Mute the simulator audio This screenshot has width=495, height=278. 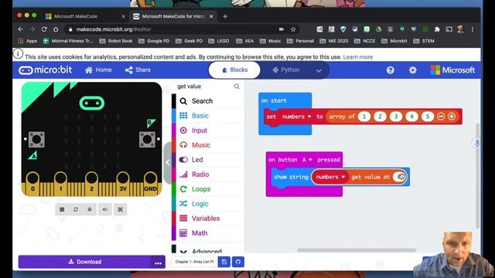[105, 209]
